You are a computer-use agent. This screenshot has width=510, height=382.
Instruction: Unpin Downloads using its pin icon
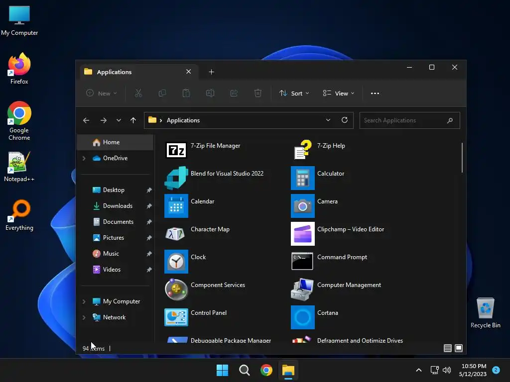pos(149,206)
